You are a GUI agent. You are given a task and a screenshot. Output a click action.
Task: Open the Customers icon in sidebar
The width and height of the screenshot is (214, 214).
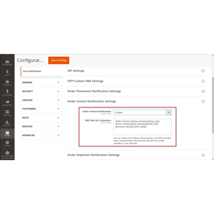(7, 92)
